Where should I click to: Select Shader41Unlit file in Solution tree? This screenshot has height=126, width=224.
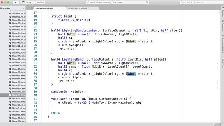coord(17,40)
